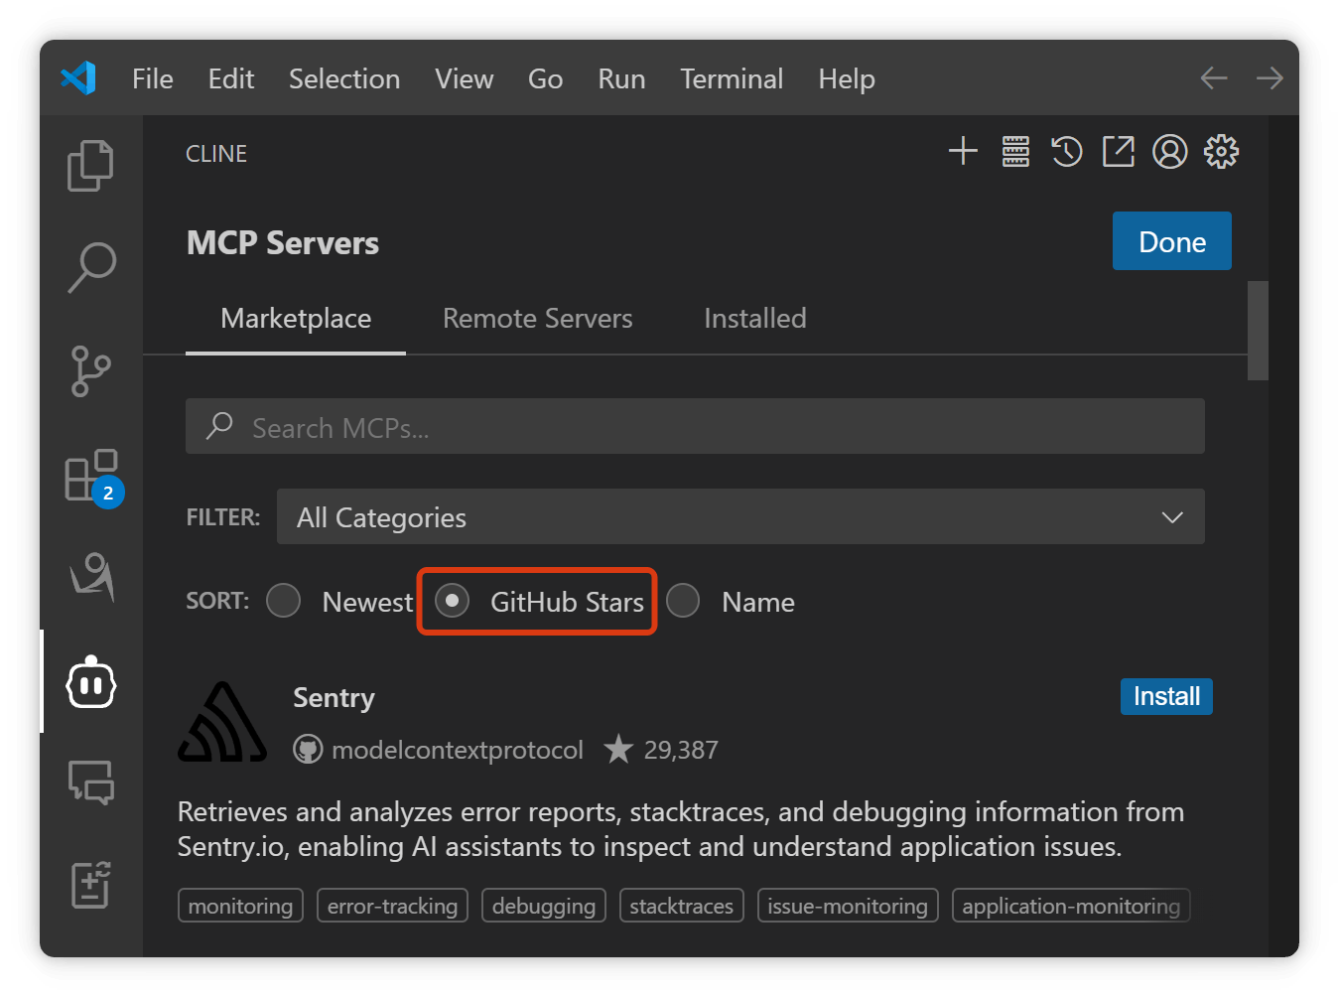Open Cline account profile icon

pos(1170,152)
